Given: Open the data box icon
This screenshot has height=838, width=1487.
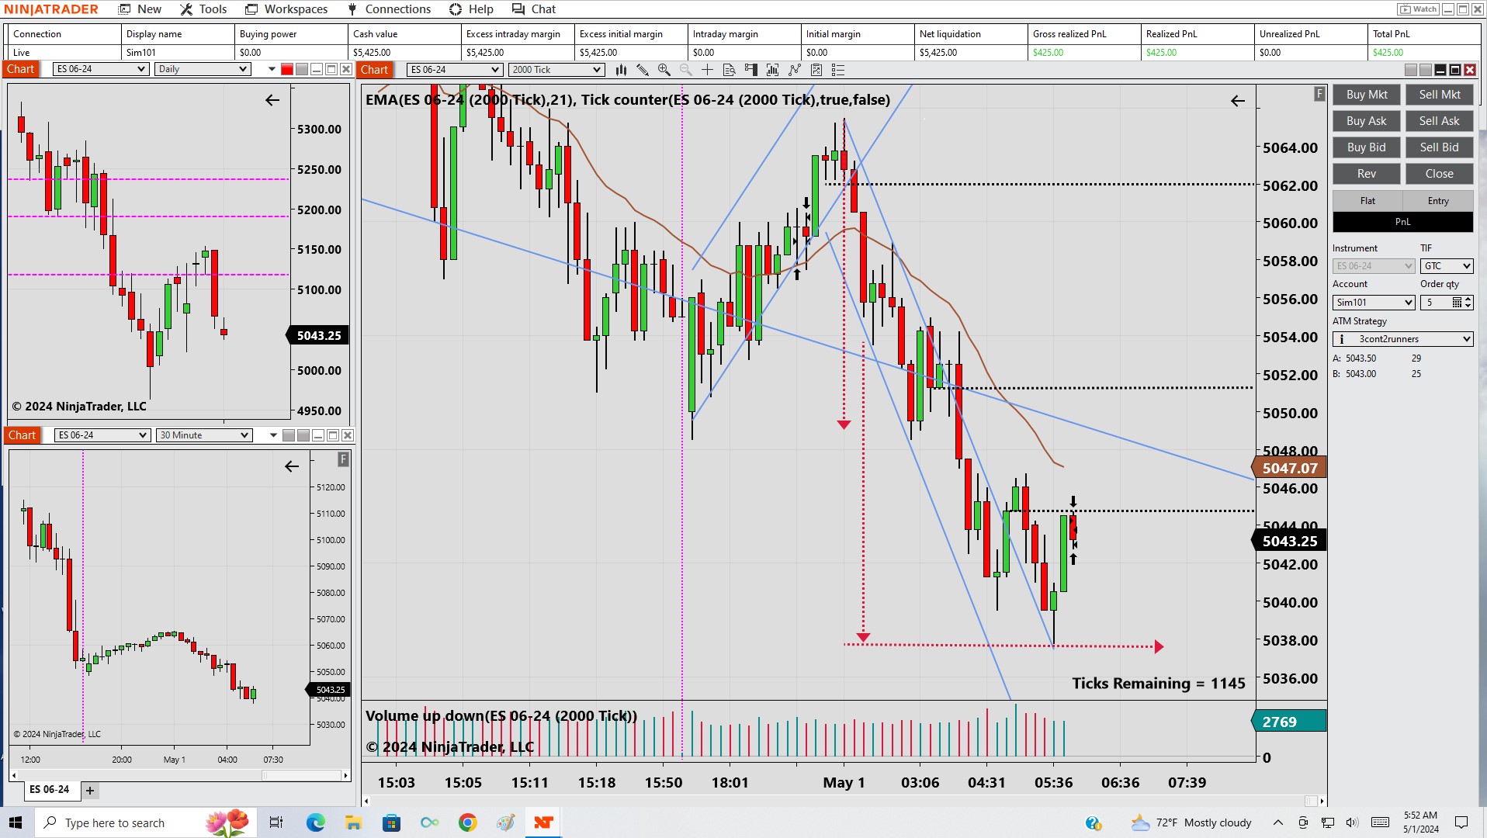Looking at the screenshot, I should click(730, 70).
